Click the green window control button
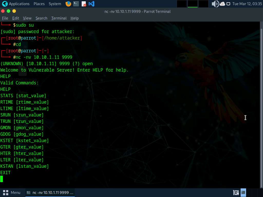263x197 pixels. pos(8,11)
